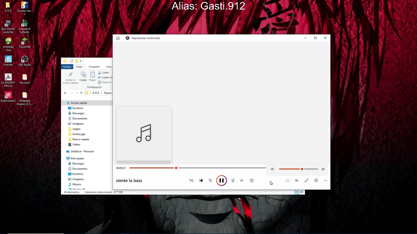
Task: Select the Dead Island 2 desktop icon
Action: tap(8, 97)
